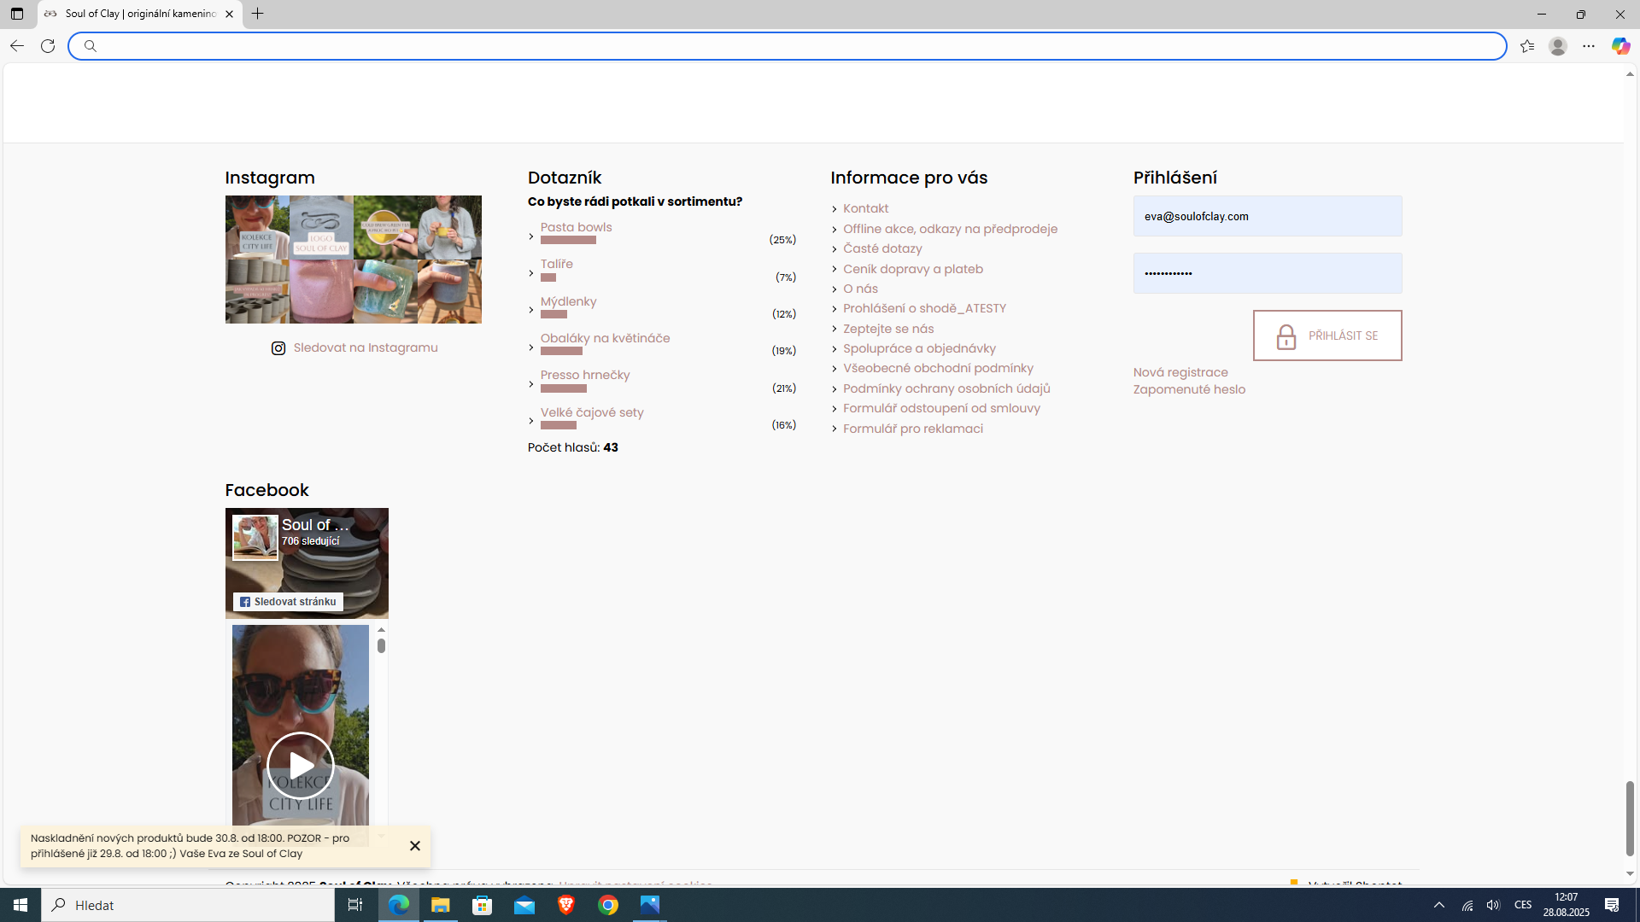The width and height of the screenshot is (1640, 922).
Task: Open the Windows Start menu
Action: (20, 905)
